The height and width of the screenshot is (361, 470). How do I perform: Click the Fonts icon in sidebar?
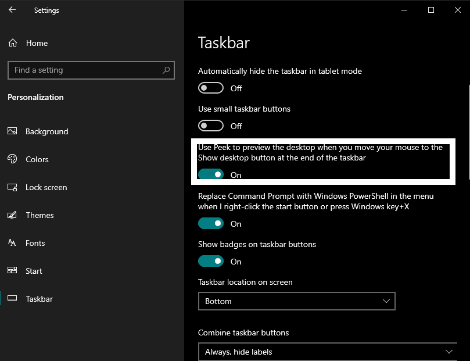pyautogui.click(x=12, y=243)
